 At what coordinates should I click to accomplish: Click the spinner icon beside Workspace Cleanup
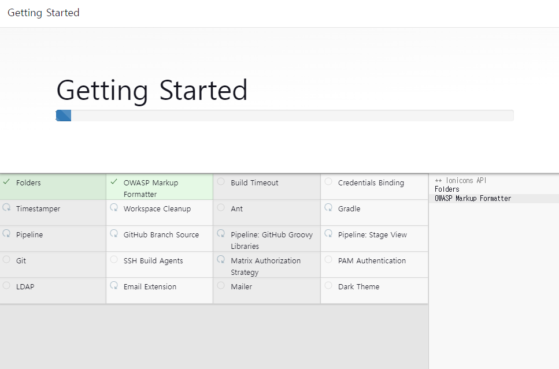[x=114, y=207]
